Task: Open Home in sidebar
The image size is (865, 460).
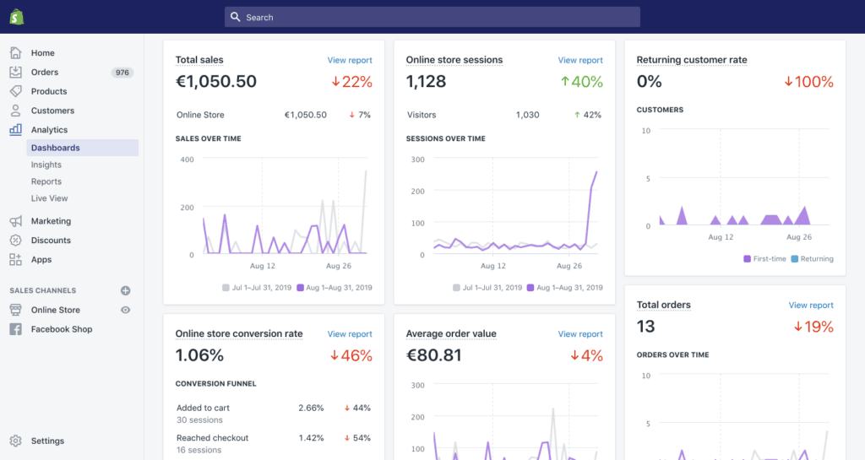Action: 42,53
